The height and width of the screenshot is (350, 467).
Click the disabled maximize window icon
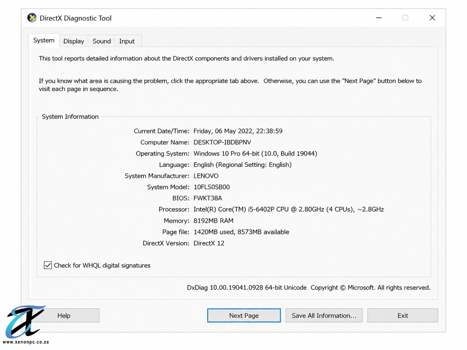point(405,18)
